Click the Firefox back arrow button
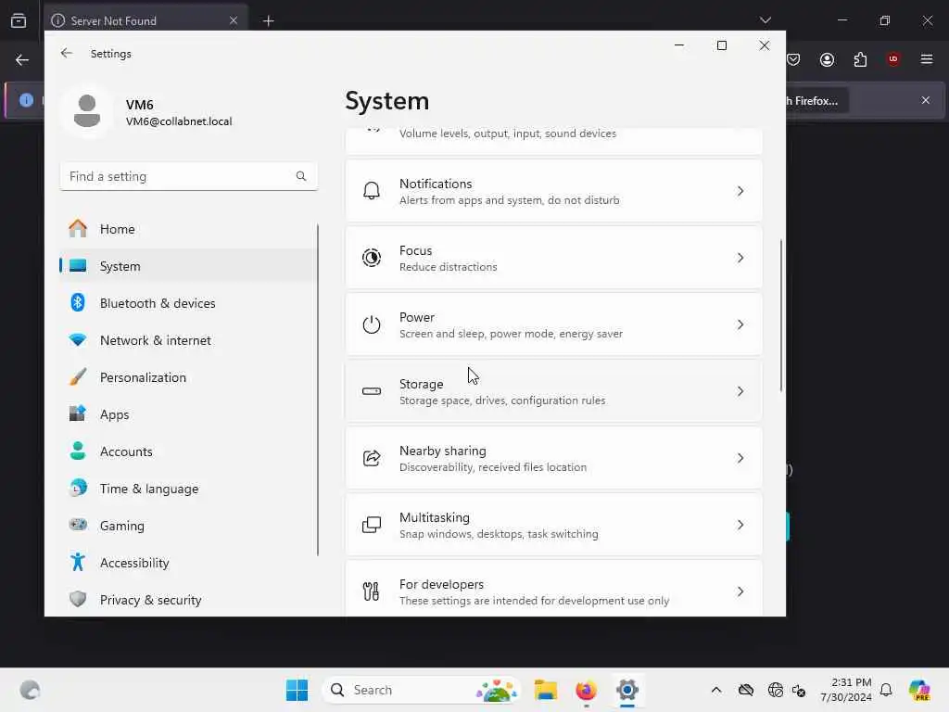949x712 pixels. pos(22,59)
